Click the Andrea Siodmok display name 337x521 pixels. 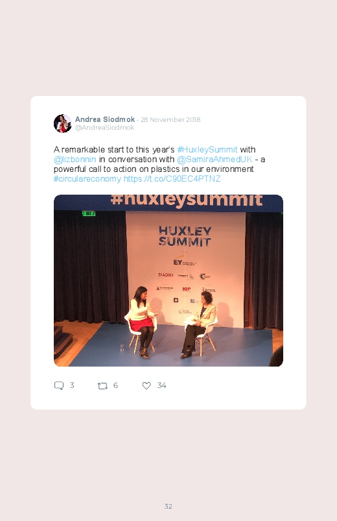coord(105,119)
